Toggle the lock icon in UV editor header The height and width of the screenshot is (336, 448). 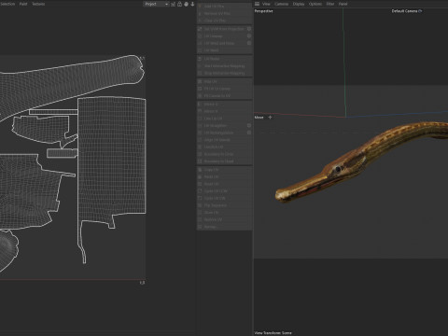point(179,4)
